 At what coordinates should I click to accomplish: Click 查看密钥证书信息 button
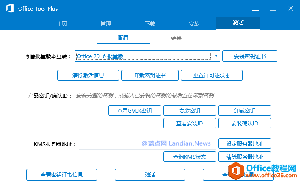click(62, 175)
